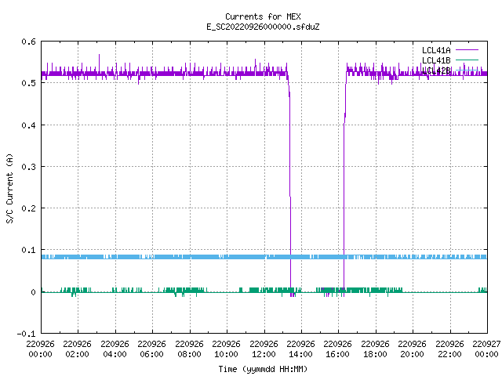
Task: Click the green LCL41B legend line sample
Action: pos(467,60)
